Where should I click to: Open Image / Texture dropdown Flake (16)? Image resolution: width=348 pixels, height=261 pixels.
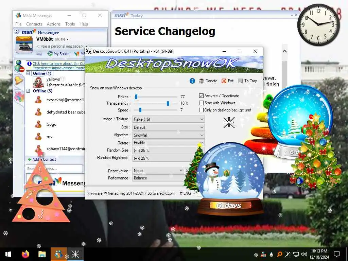coord(169,119)
